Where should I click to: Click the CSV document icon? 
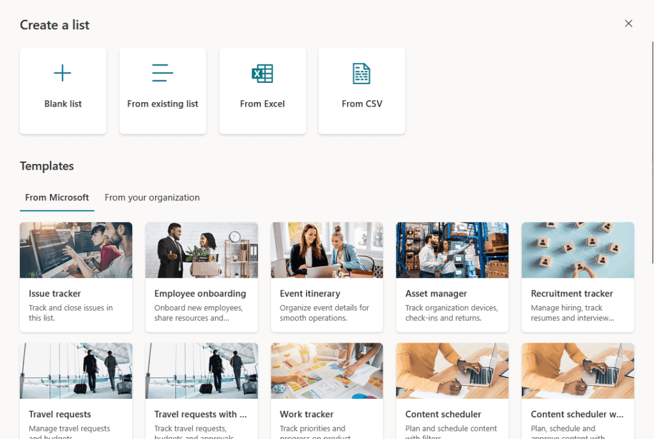(361, 74)
